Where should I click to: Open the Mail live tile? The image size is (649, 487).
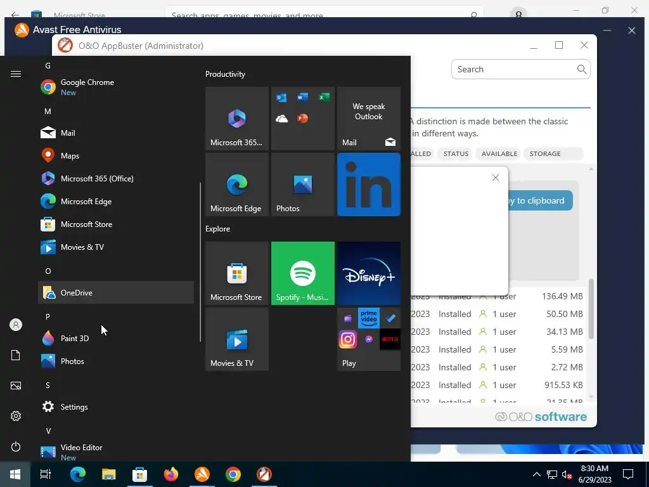369,119
